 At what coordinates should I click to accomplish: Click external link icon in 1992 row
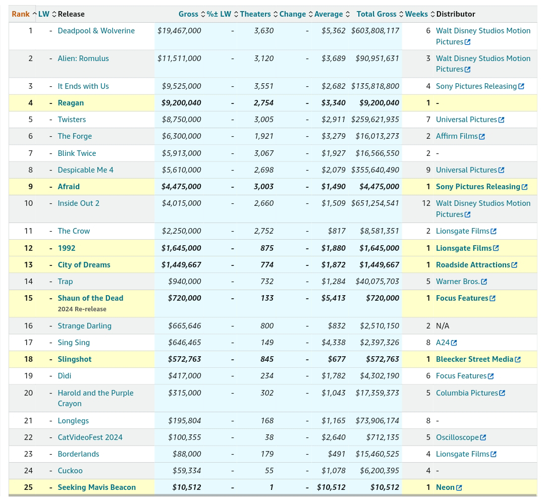[x=496, y=248]
